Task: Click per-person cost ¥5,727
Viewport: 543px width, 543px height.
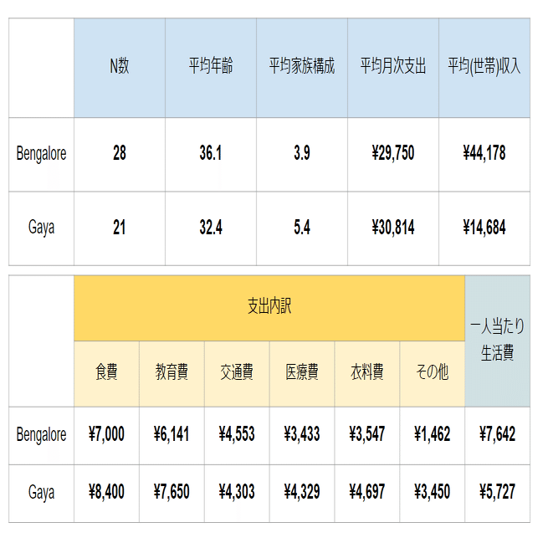Action: (497, 492)
